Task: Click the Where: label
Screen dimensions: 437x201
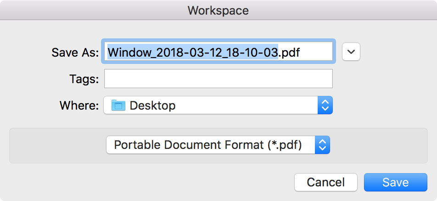Action: 79,106
